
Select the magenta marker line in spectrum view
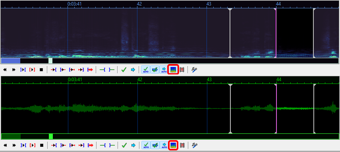click(x=276, y=33)
